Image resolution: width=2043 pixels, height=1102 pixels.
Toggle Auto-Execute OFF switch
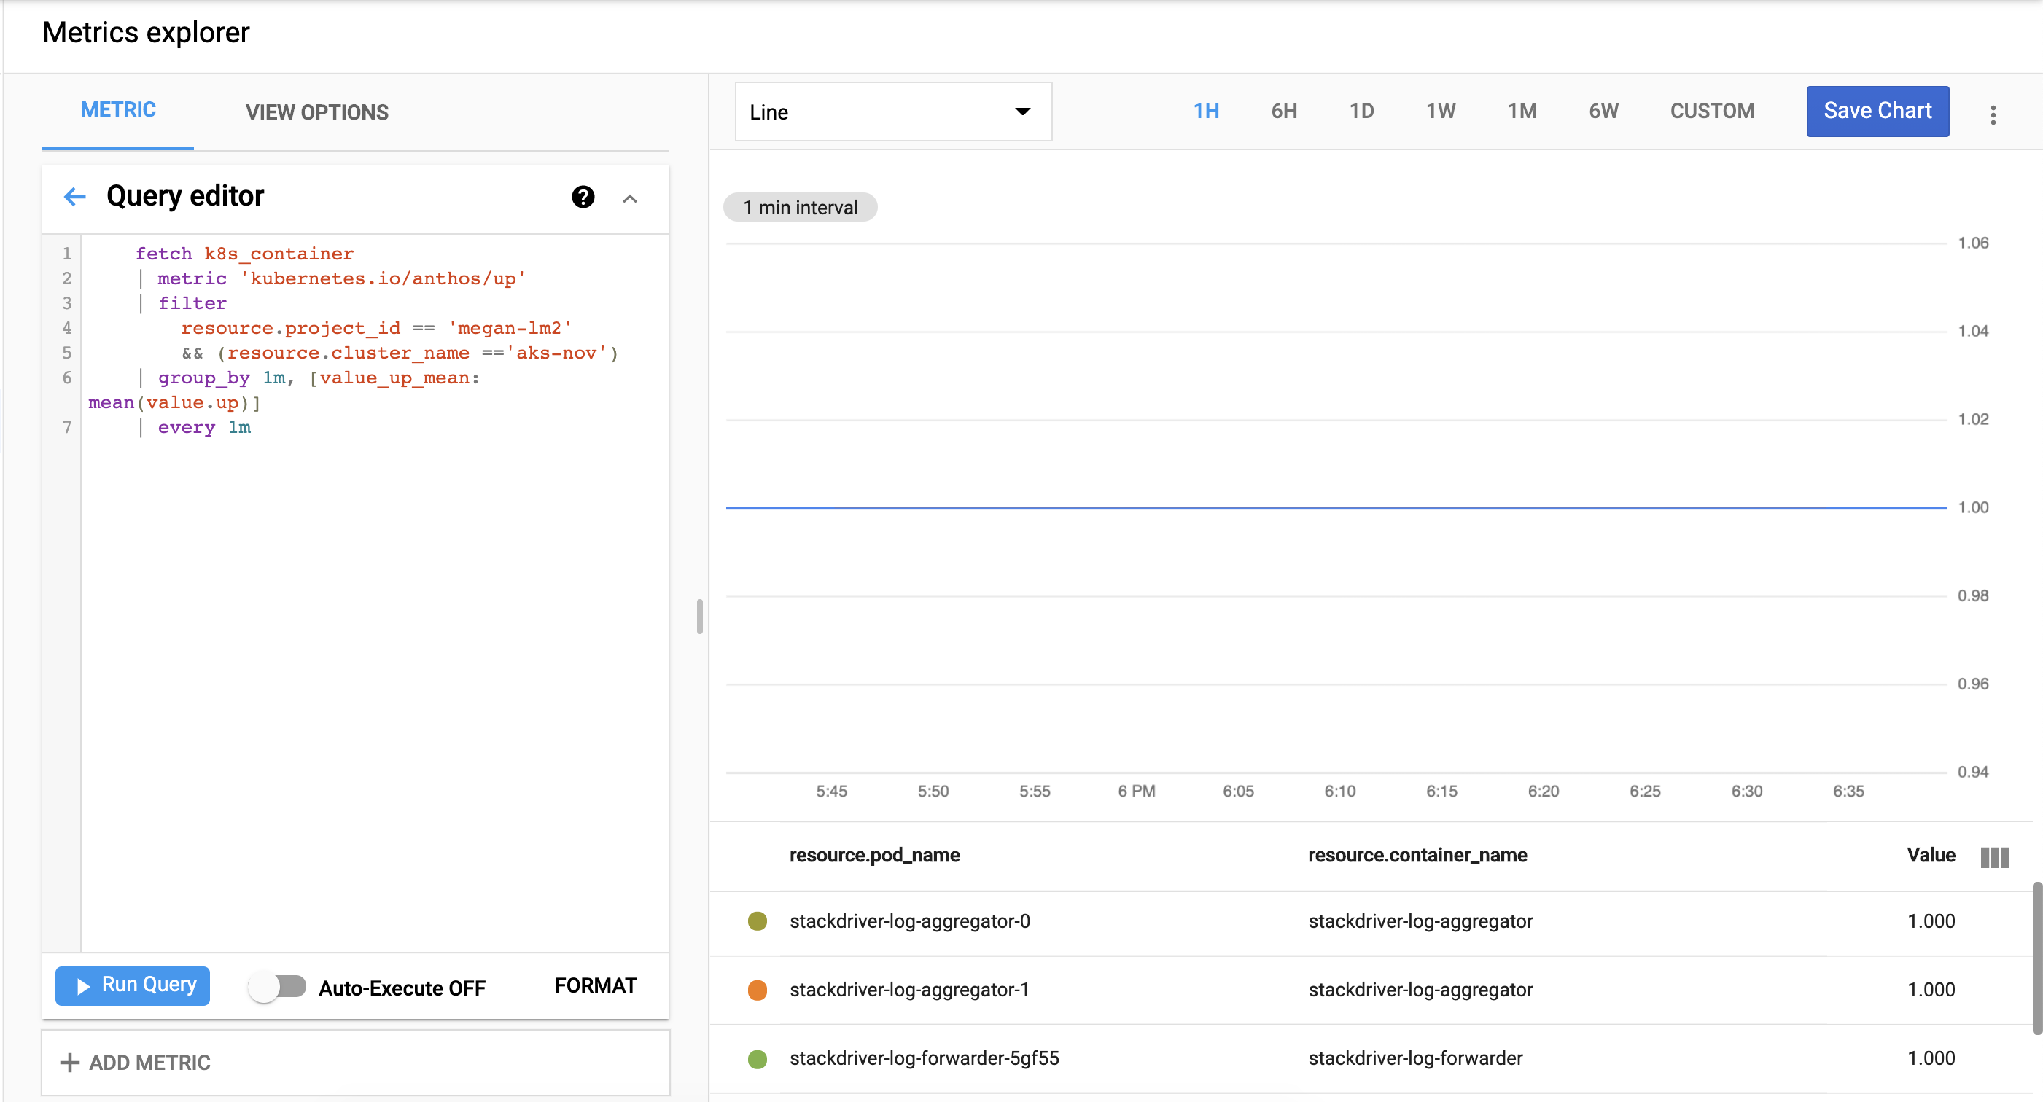click(277, 987)
